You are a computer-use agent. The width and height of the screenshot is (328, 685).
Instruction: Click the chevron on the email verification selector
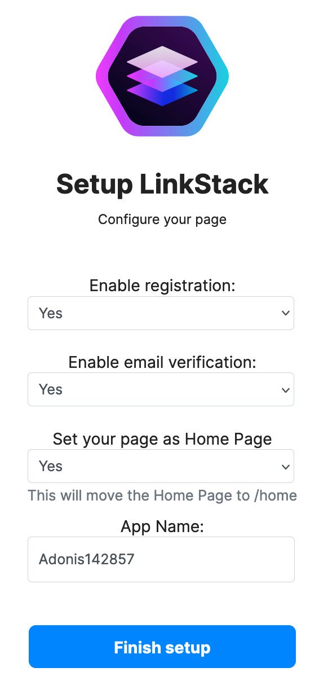click(x=284, y=389)
